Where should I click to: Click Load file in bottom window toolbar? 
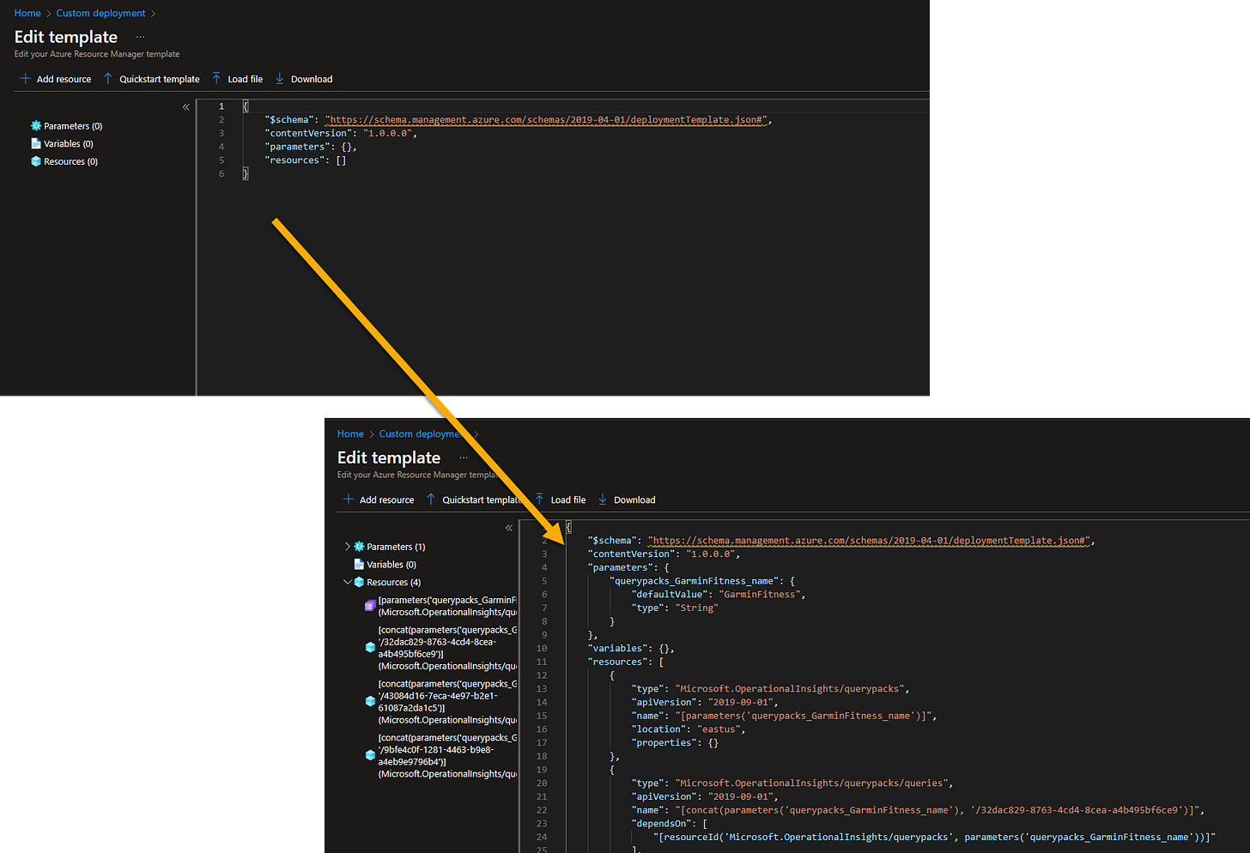(560, 499)
